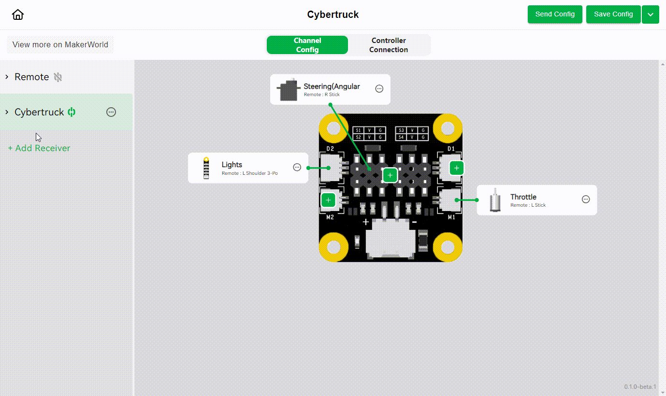Click the servo icon in Steering card

(288, 90)
